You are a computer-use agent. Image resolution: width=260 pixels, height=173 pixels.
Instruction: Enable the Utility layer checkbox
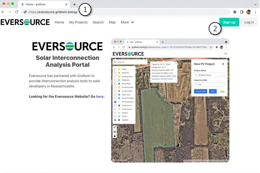[115, 69]
